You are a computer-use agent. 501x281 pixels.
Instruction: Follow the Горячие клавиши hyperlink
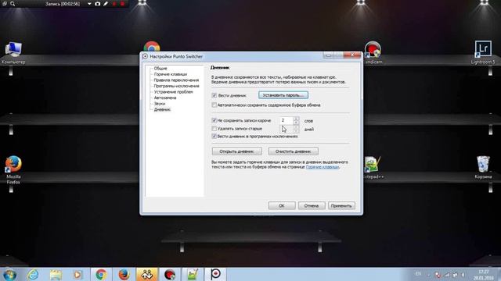(x=323, y=167)
